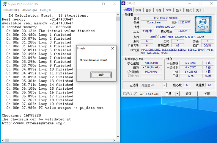Click the 6 x 256 KB level-2 cache value
The width and height of the screenshot is (217, 143).
coord(191,72)
